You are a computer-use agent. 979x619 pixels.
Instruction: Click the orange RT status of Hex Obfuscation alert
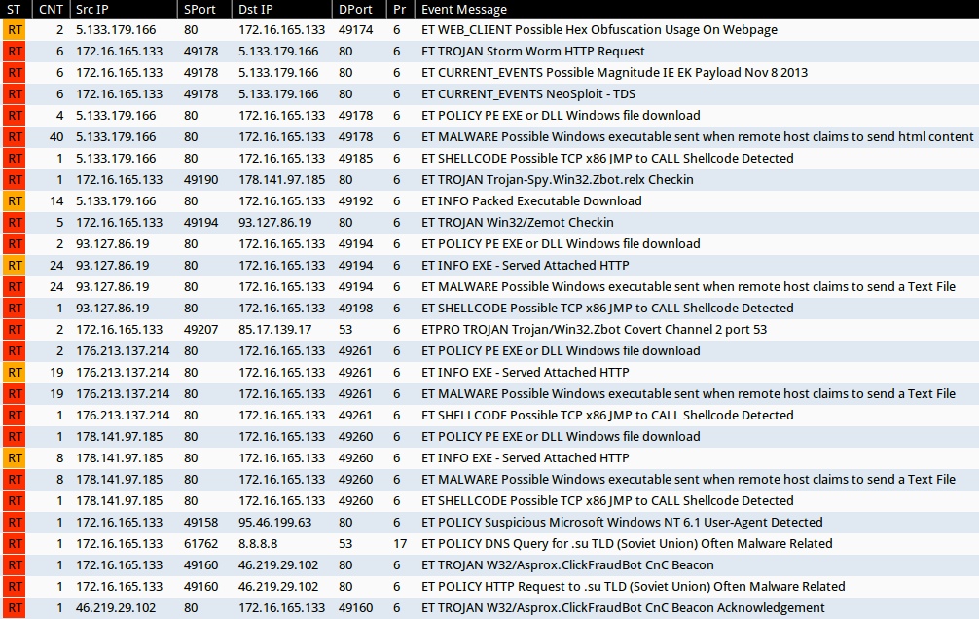14,30
